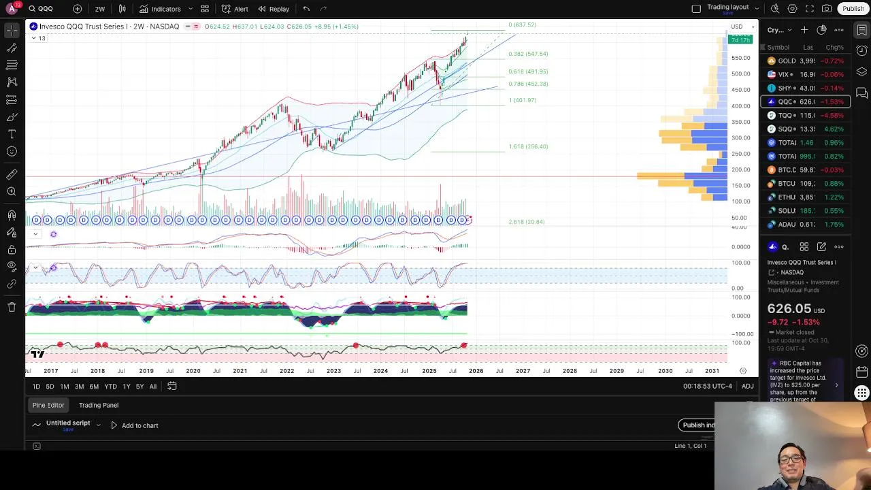Enter fullscreen mode
The image size is (871, 490).
pos(810,9)
